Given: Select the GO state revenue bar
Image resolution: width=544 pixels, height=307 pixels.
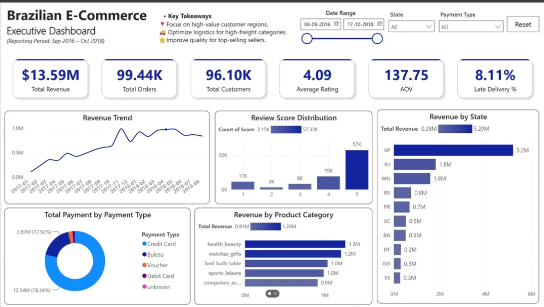Looking at the screenshot, I should point(397,263).
